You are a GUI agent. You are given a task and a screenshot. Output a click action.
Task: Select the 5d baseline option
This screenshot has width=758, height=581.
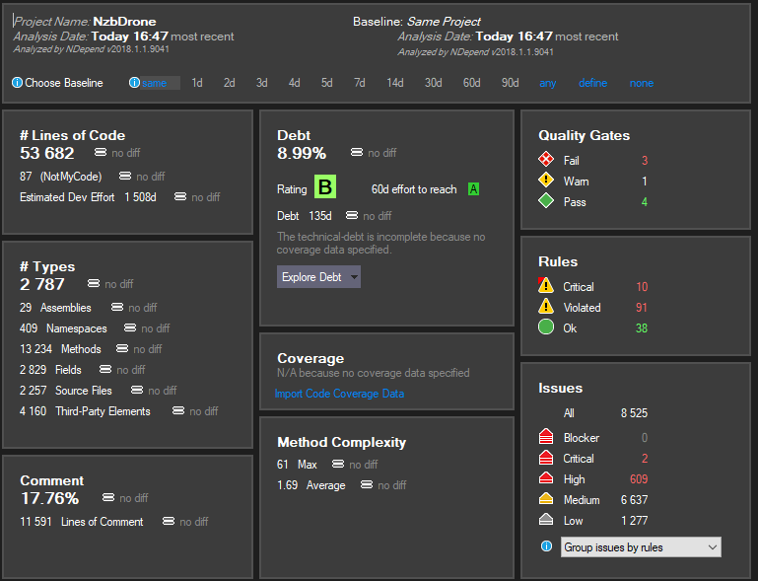327,83
